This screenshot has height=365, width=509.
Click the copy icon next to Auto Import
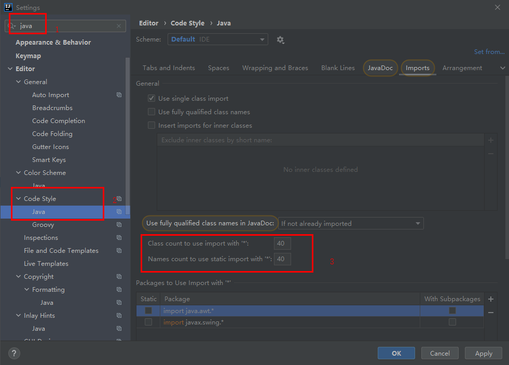pos(119,95)
